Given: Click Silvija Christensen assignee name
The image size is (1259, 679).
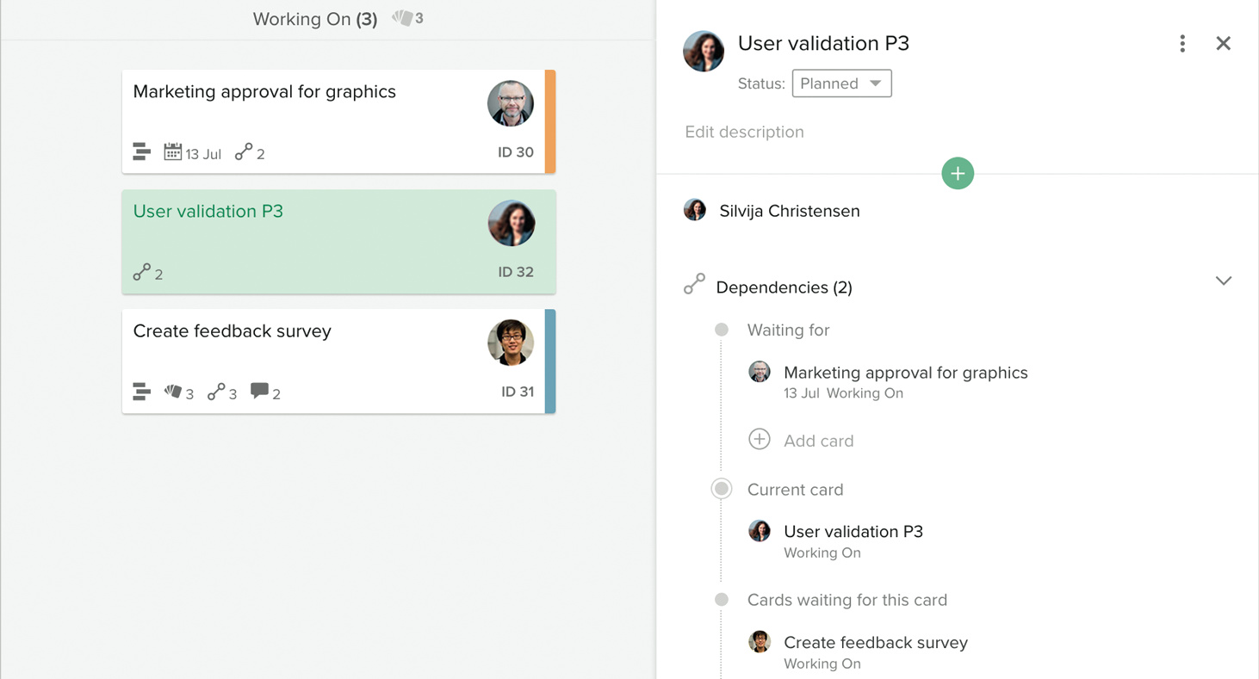Looking at the screenshot, I should point(789,211).
